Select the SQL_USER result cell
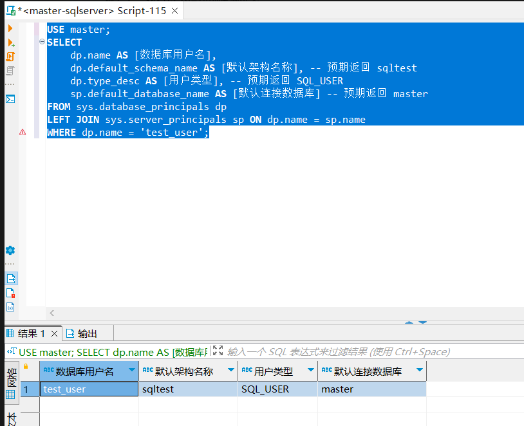Viewport: 524px width, 426px height. click(277, 389)
